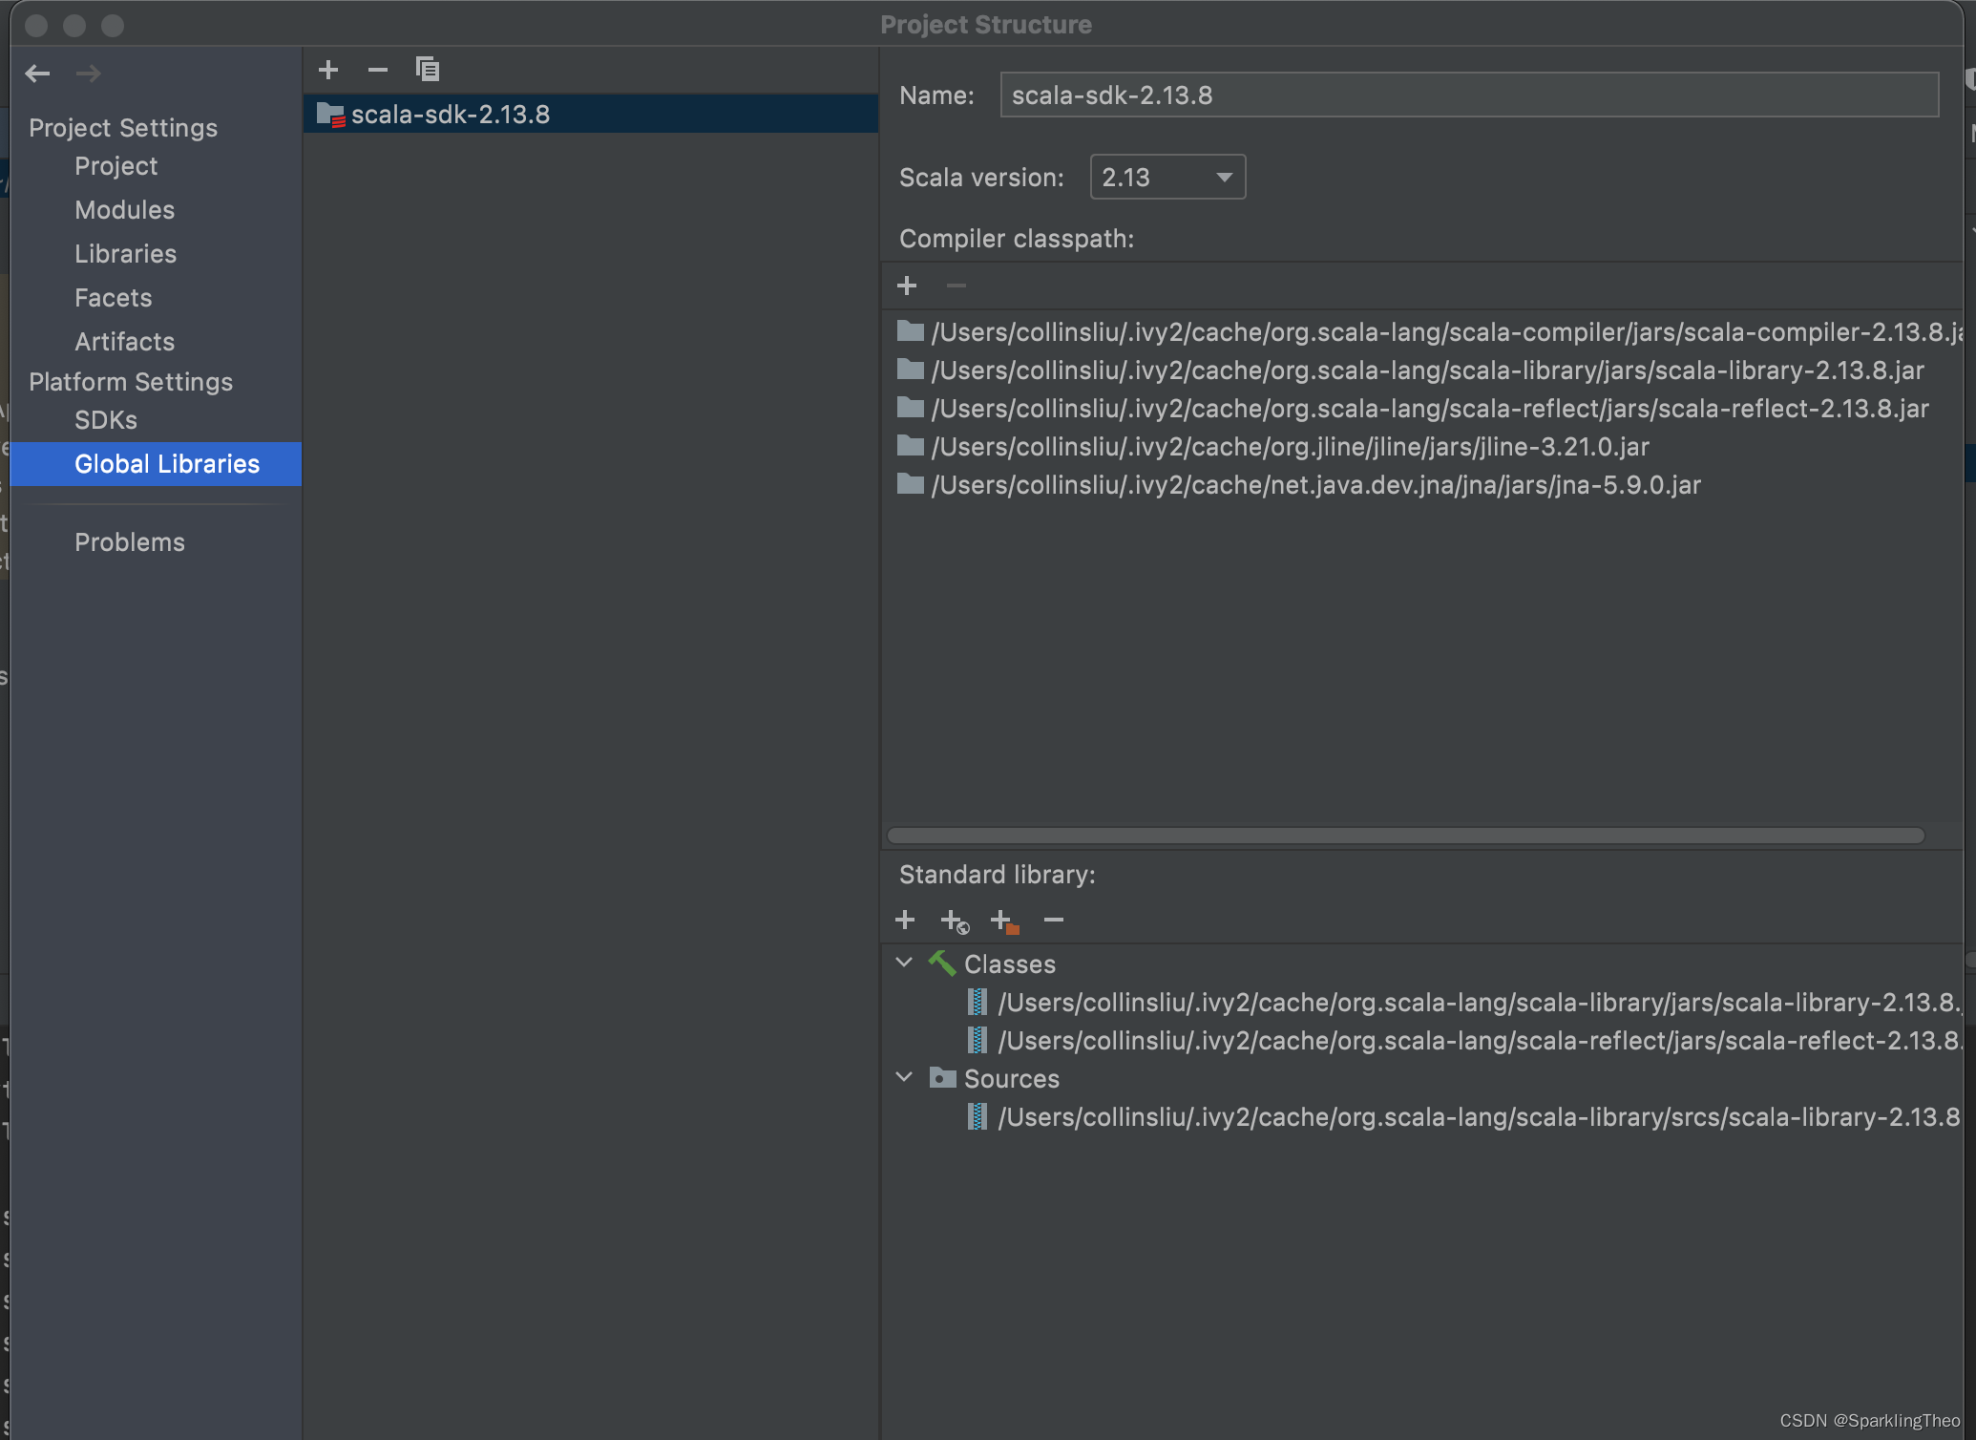Viewport: 1976px width, 1440px height.
Task: Collapse the Classes tree node
Action: coord(905,963)
